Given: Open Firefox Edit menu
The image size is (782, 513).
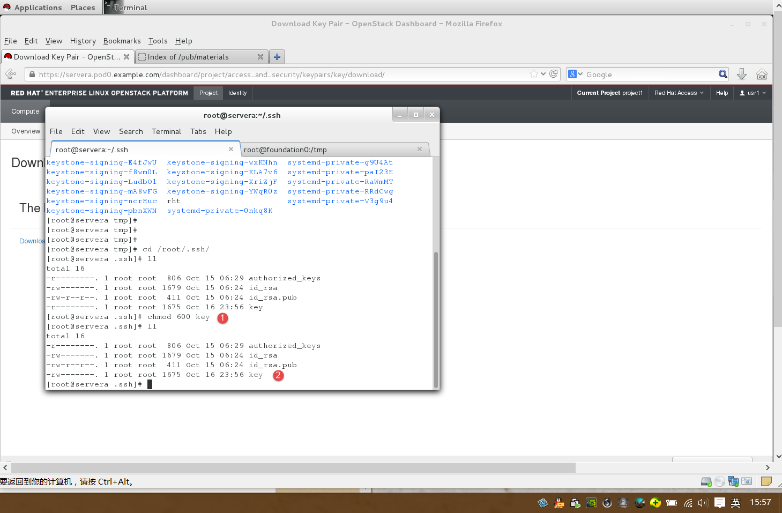Looking at the screenshot, I should coord(31,41).
